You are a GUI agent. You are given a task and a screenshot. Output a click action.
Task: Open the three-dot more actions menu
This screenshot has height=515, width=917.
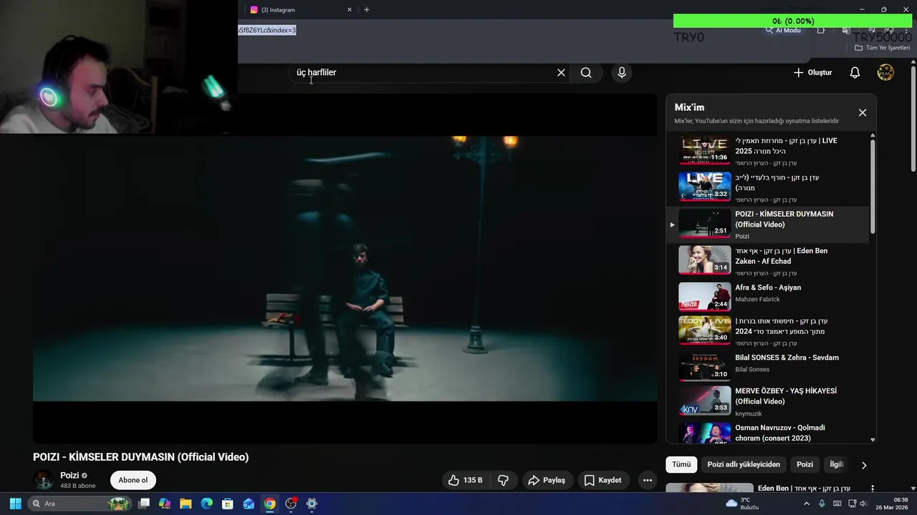648,480
